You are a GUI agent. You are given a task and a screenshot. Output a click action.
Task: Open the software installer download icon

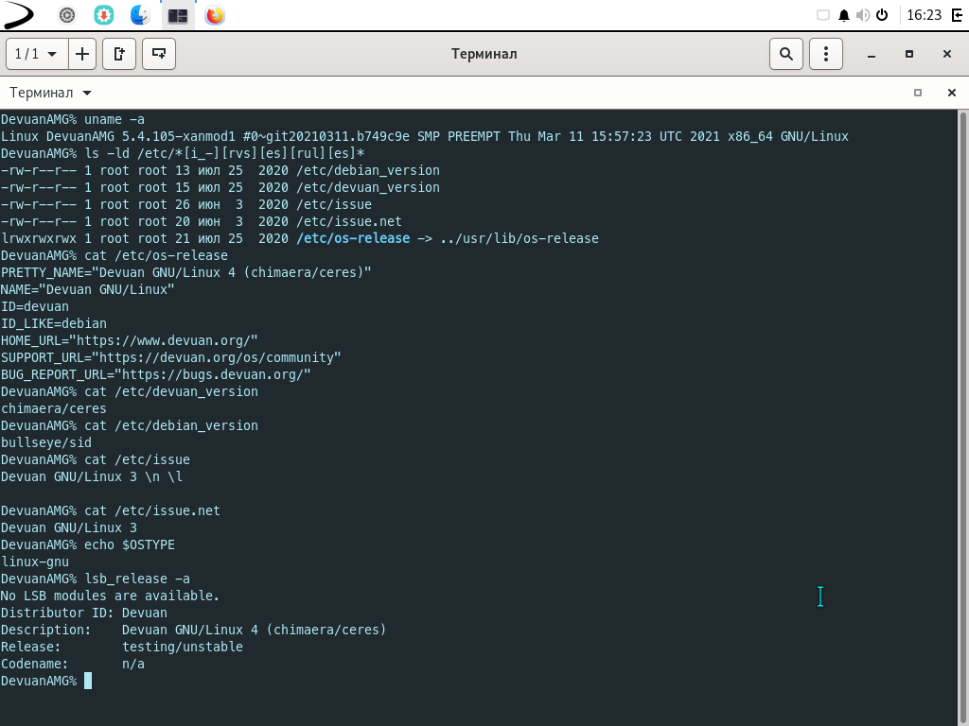pos(104,15)
